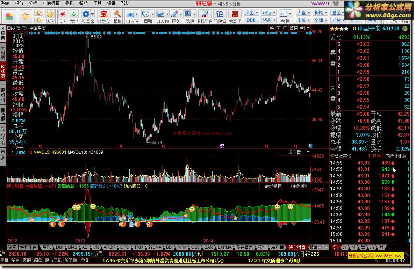Image resolution: width=415 pixels, height=270 pixels.
Task: Click the indicator tabs scroll-left arrow
Action: coord(320,247)
